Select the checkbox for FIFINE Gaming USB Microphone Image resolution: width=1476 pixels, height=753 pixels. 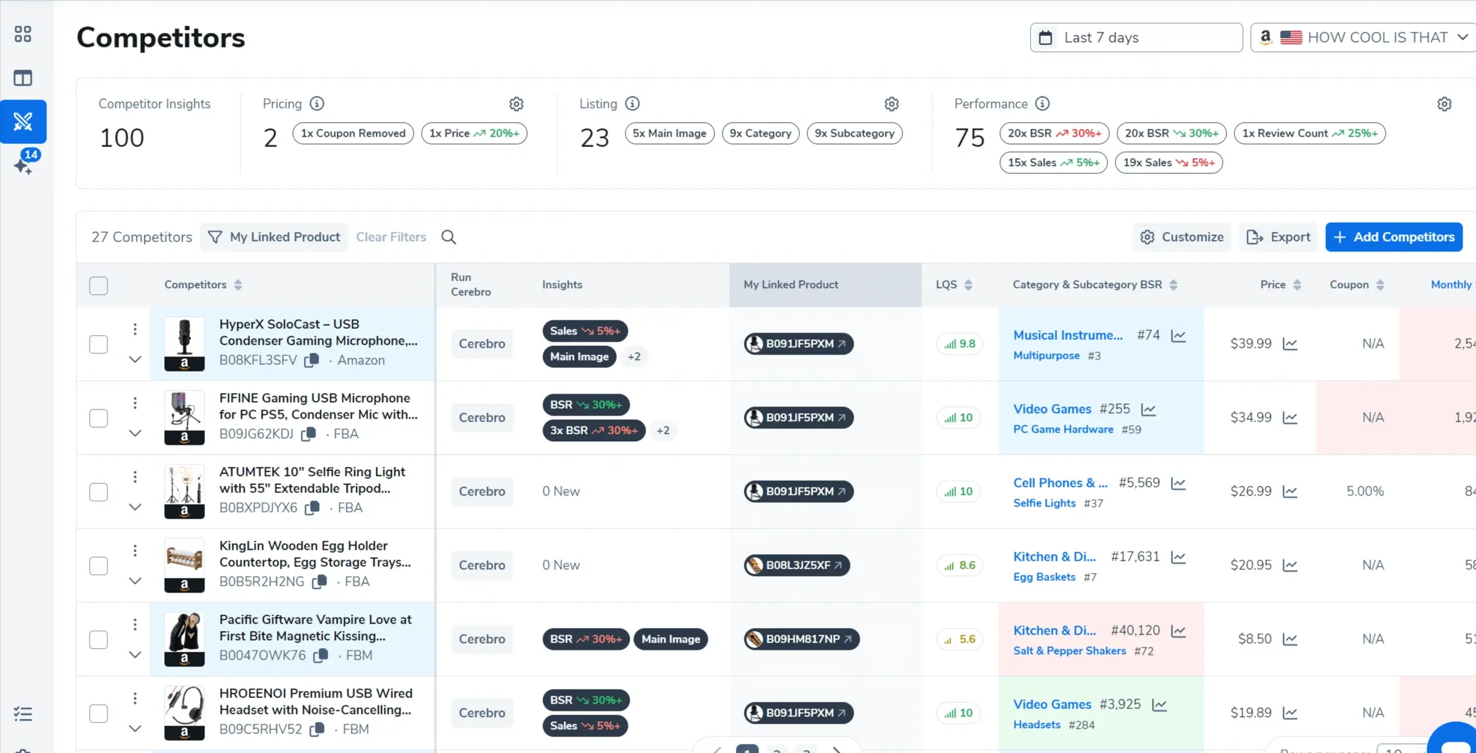tap(98, 418)
